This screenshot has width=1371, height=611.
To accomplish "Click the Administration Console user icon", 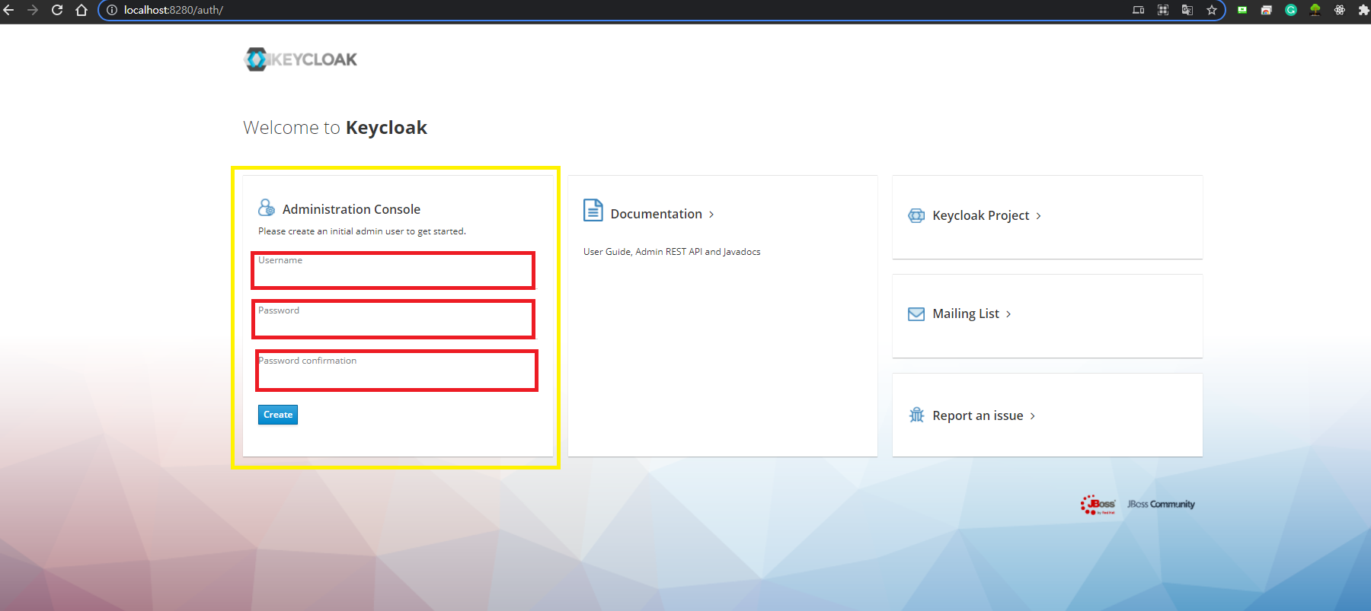I will point(267,208).
